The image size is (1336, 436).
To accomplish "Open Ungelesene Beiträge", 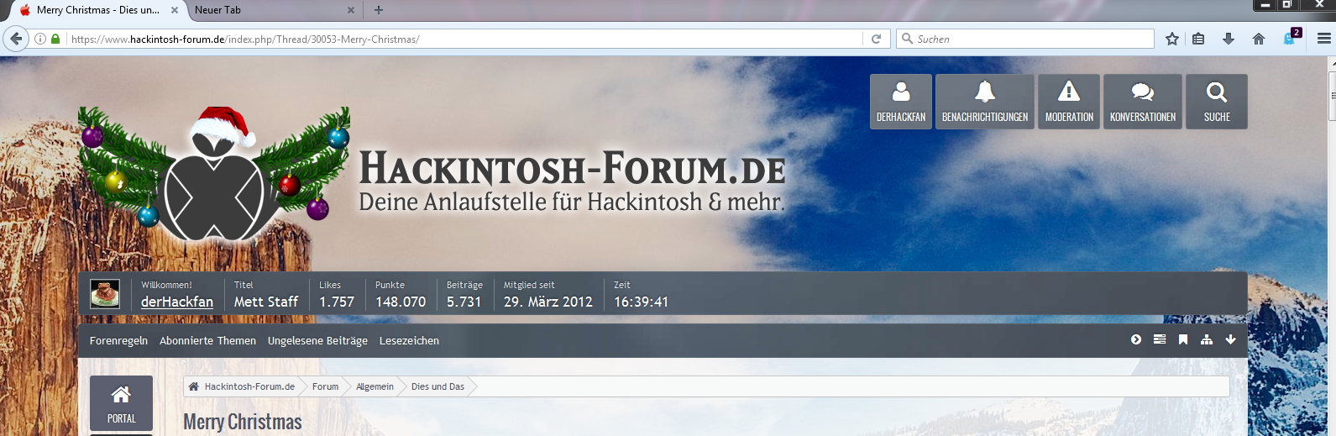I will click(317, 340).
